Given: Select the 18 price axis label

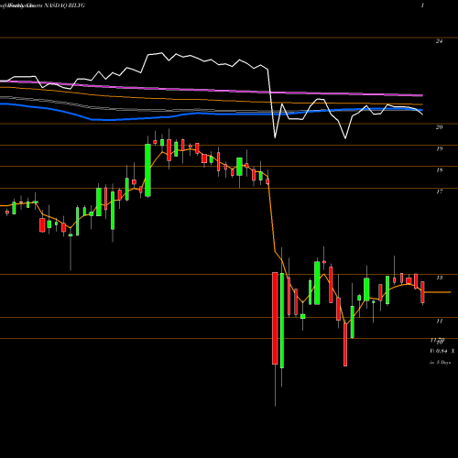Looking at the screenshot, I should click(x=439, y=170).
